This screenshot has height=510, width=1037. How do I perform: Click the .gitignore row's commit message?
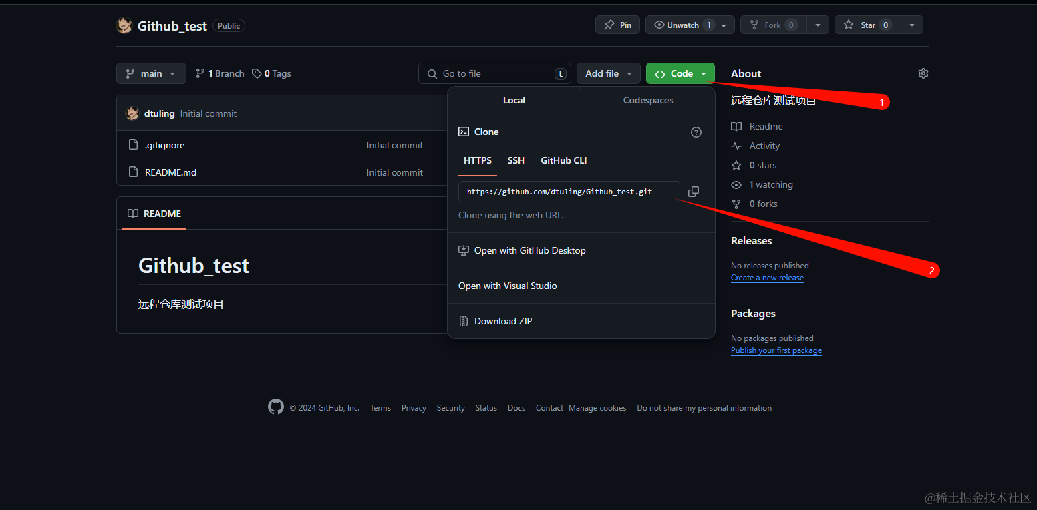pos(395,145)
